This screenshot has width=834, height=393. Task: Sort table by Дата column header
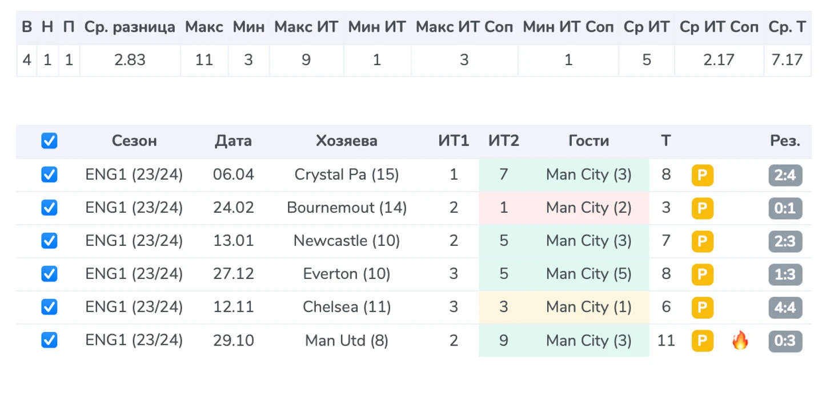click(233, 141)
